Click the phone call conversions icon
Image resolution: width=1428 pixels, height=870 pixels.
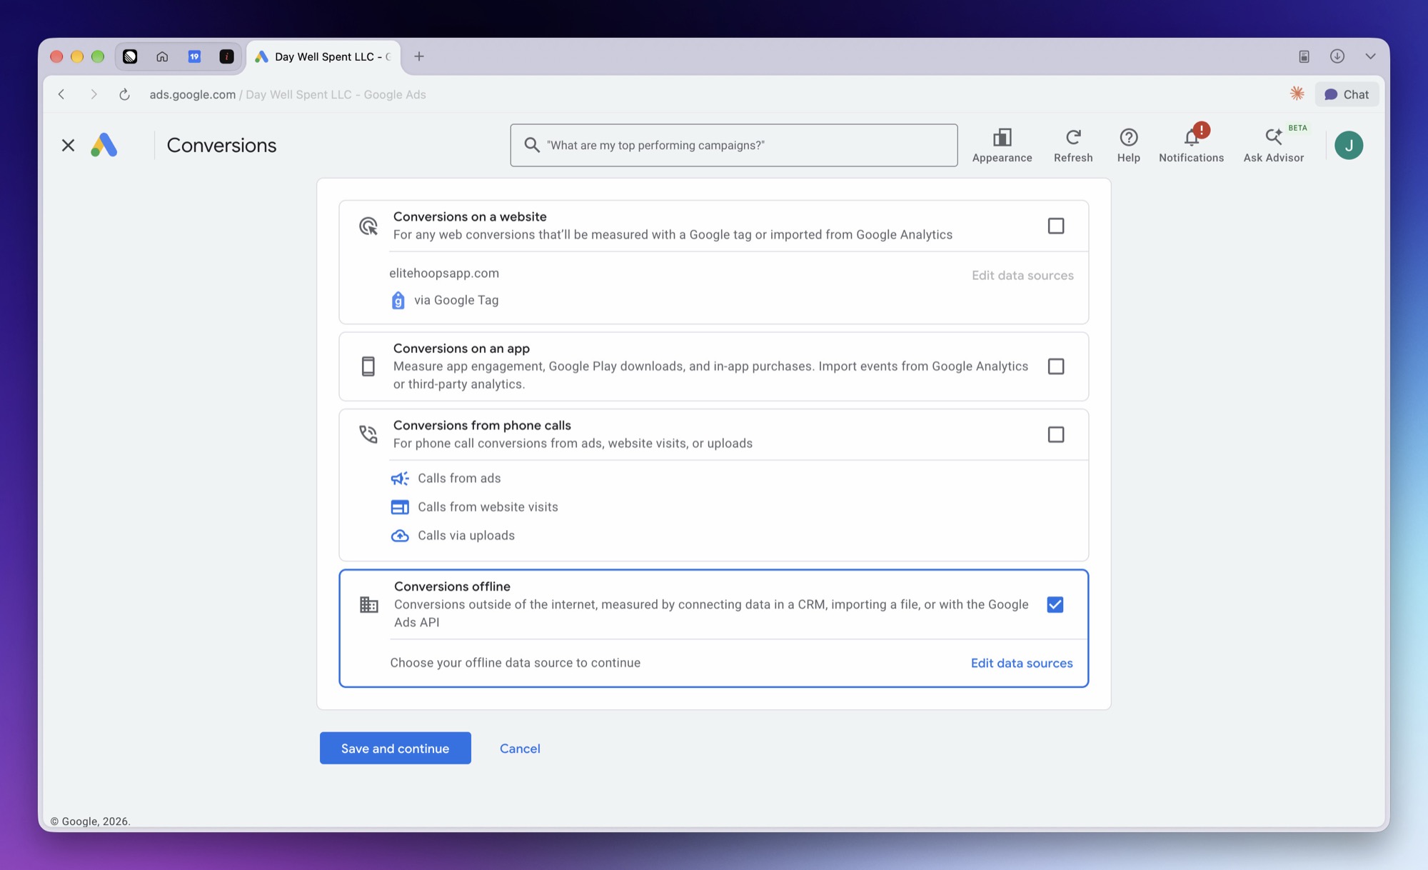[368, 434]
